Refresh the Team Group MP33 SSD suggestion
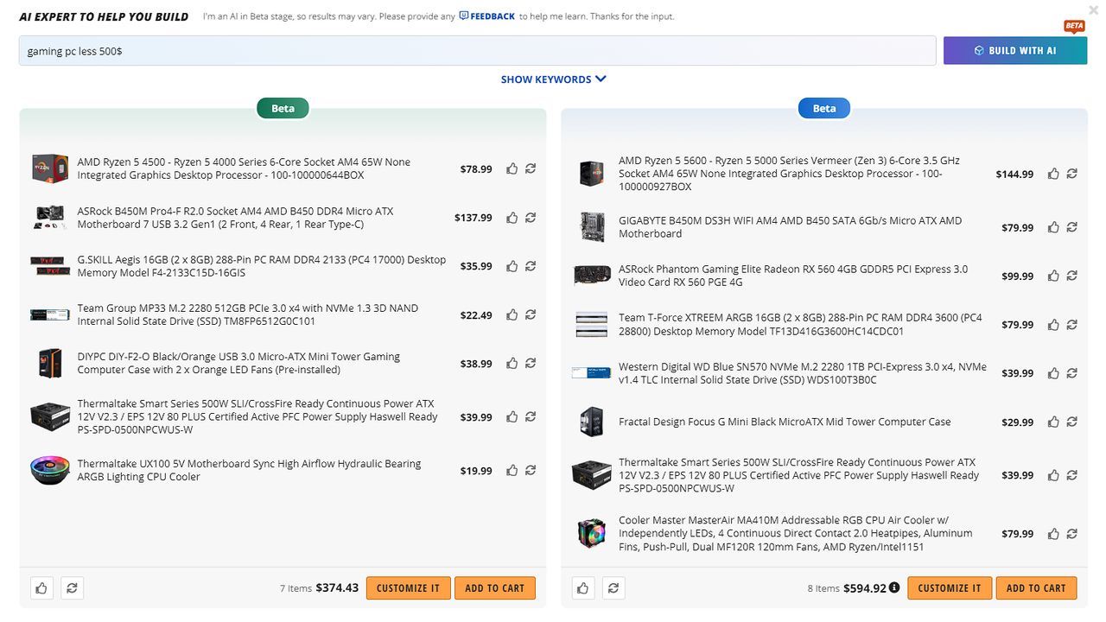 coord(531,315)
